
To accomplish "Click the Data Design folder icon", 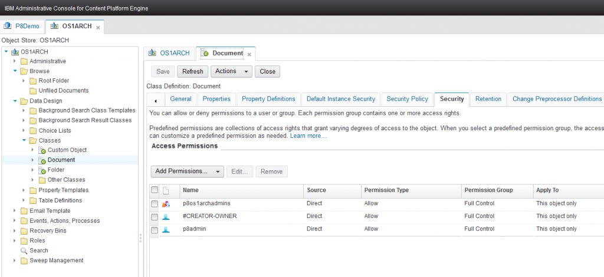I will [x=24, y=101].
